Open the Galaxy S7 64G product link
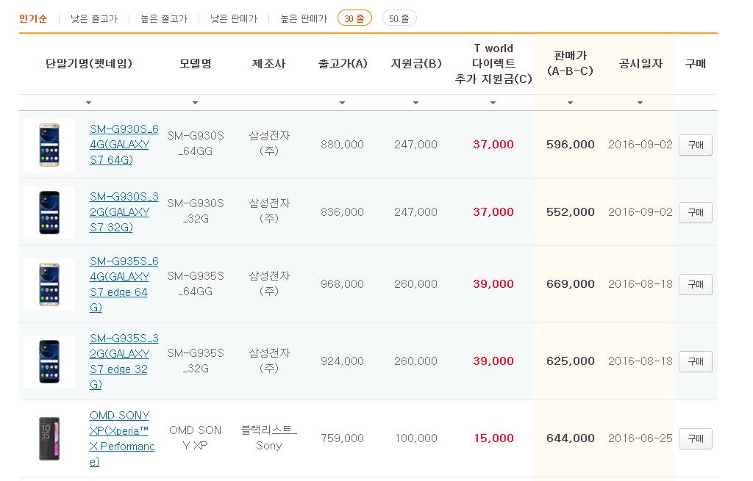The width and height of the screenshot is (753, 481). 124,145
